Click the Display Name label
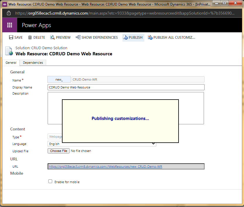Screen dimensions: 244x207 (x=22, y=87)
